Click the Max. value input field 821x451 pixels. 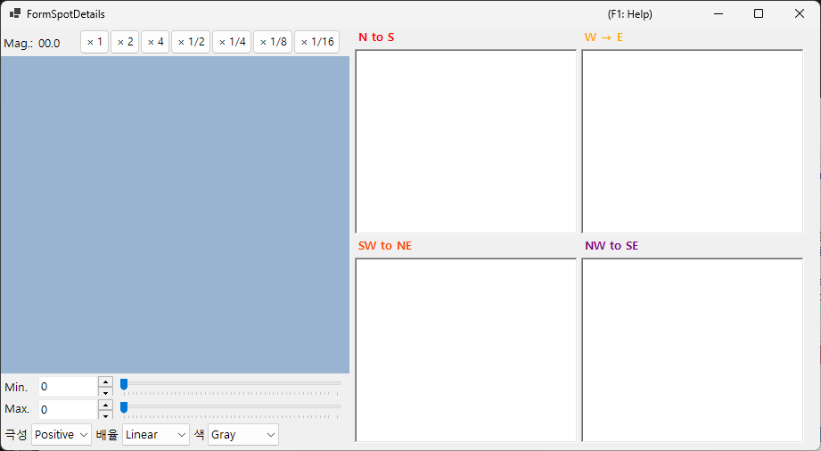point(69,409)
